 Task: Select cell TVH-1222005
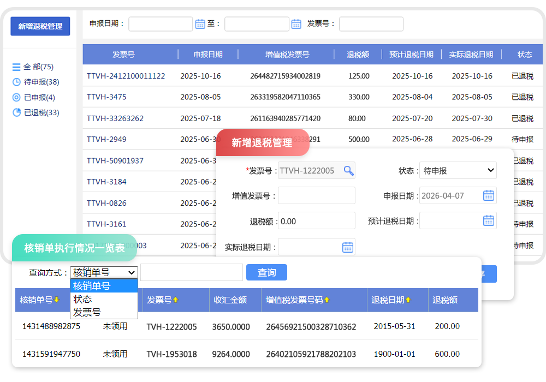(x=171, y=327)
